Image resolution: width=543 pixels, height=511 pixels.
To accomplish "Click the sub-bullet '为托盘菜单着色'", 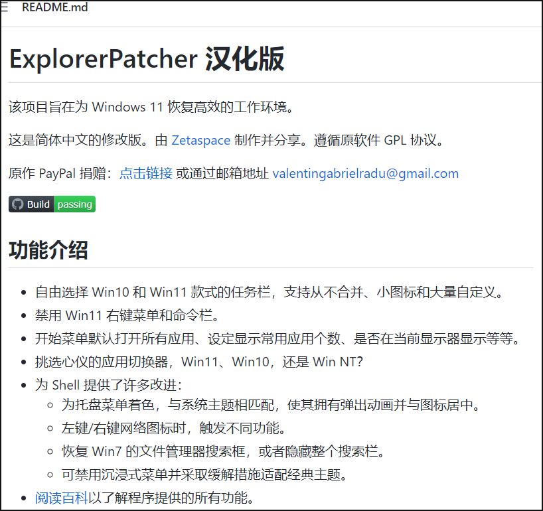I will [x=108, y=405].
